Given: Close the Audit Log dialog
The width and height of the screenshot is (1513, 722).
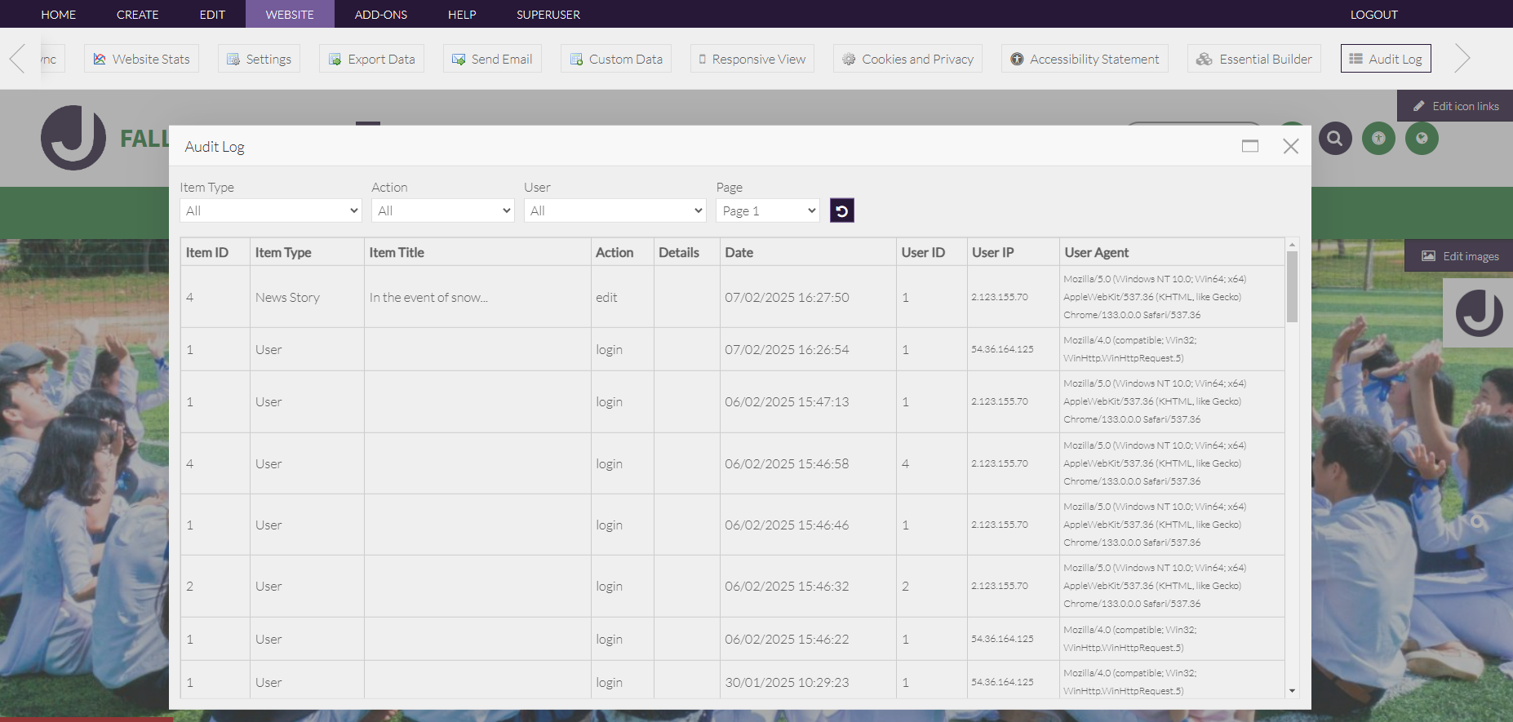Looking at the screenshot, I should (x=1290, y=146).
